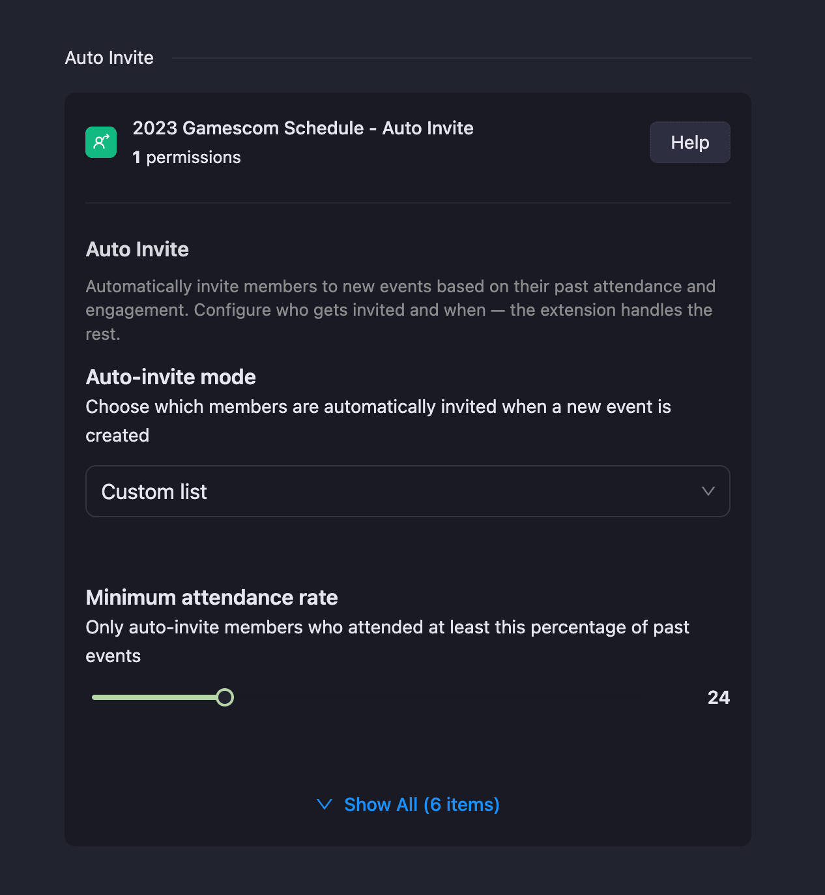Viewport: 825px width, 895px height.
Task: Click the Show All (6 items) link
Action: tap(421, 804)
